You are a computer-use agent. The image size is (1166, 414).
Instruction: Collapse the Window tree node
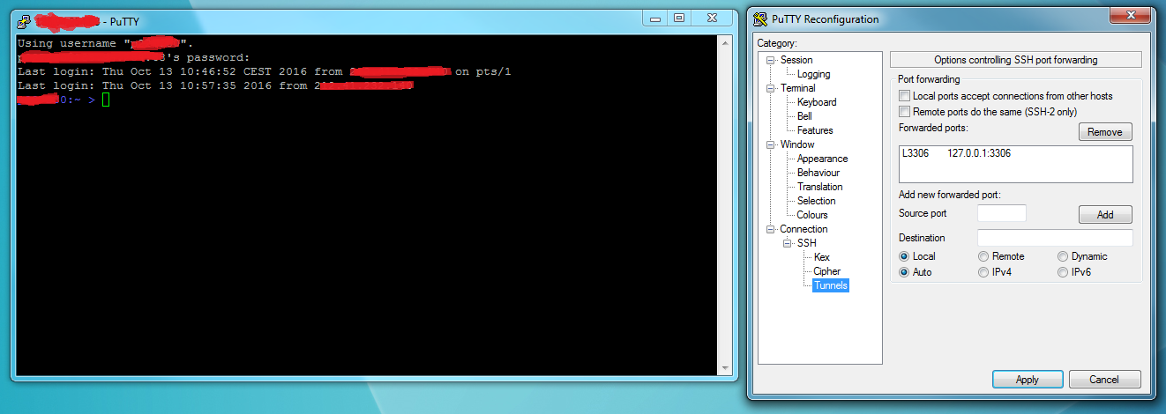(x=770, y=144)
